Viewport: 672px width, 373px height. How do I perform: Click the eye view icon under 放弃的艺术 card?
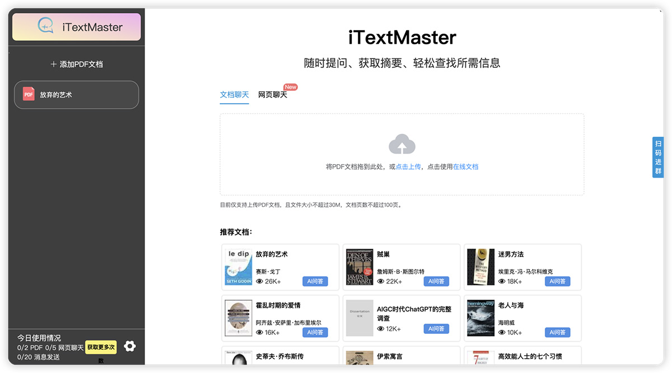pyautogui.click(x=261, y=281)
